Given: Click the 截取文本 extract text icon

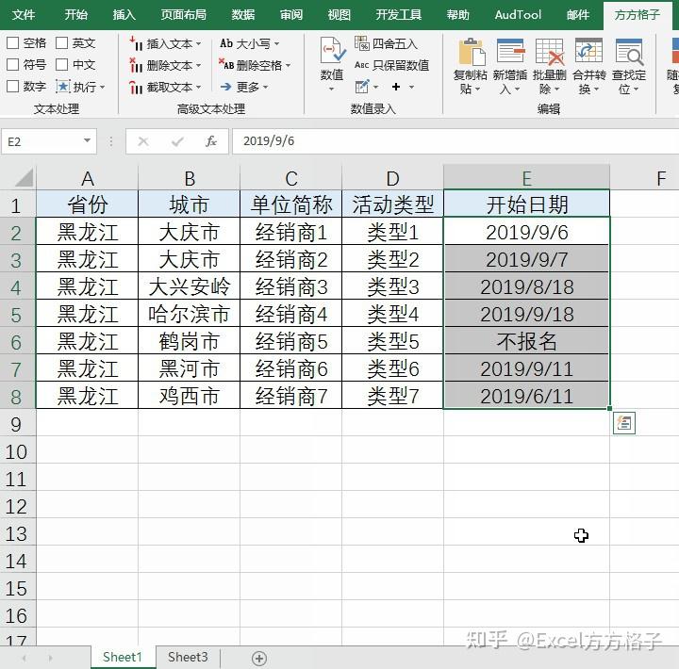Looking at the screenshot, I should 136,88.
